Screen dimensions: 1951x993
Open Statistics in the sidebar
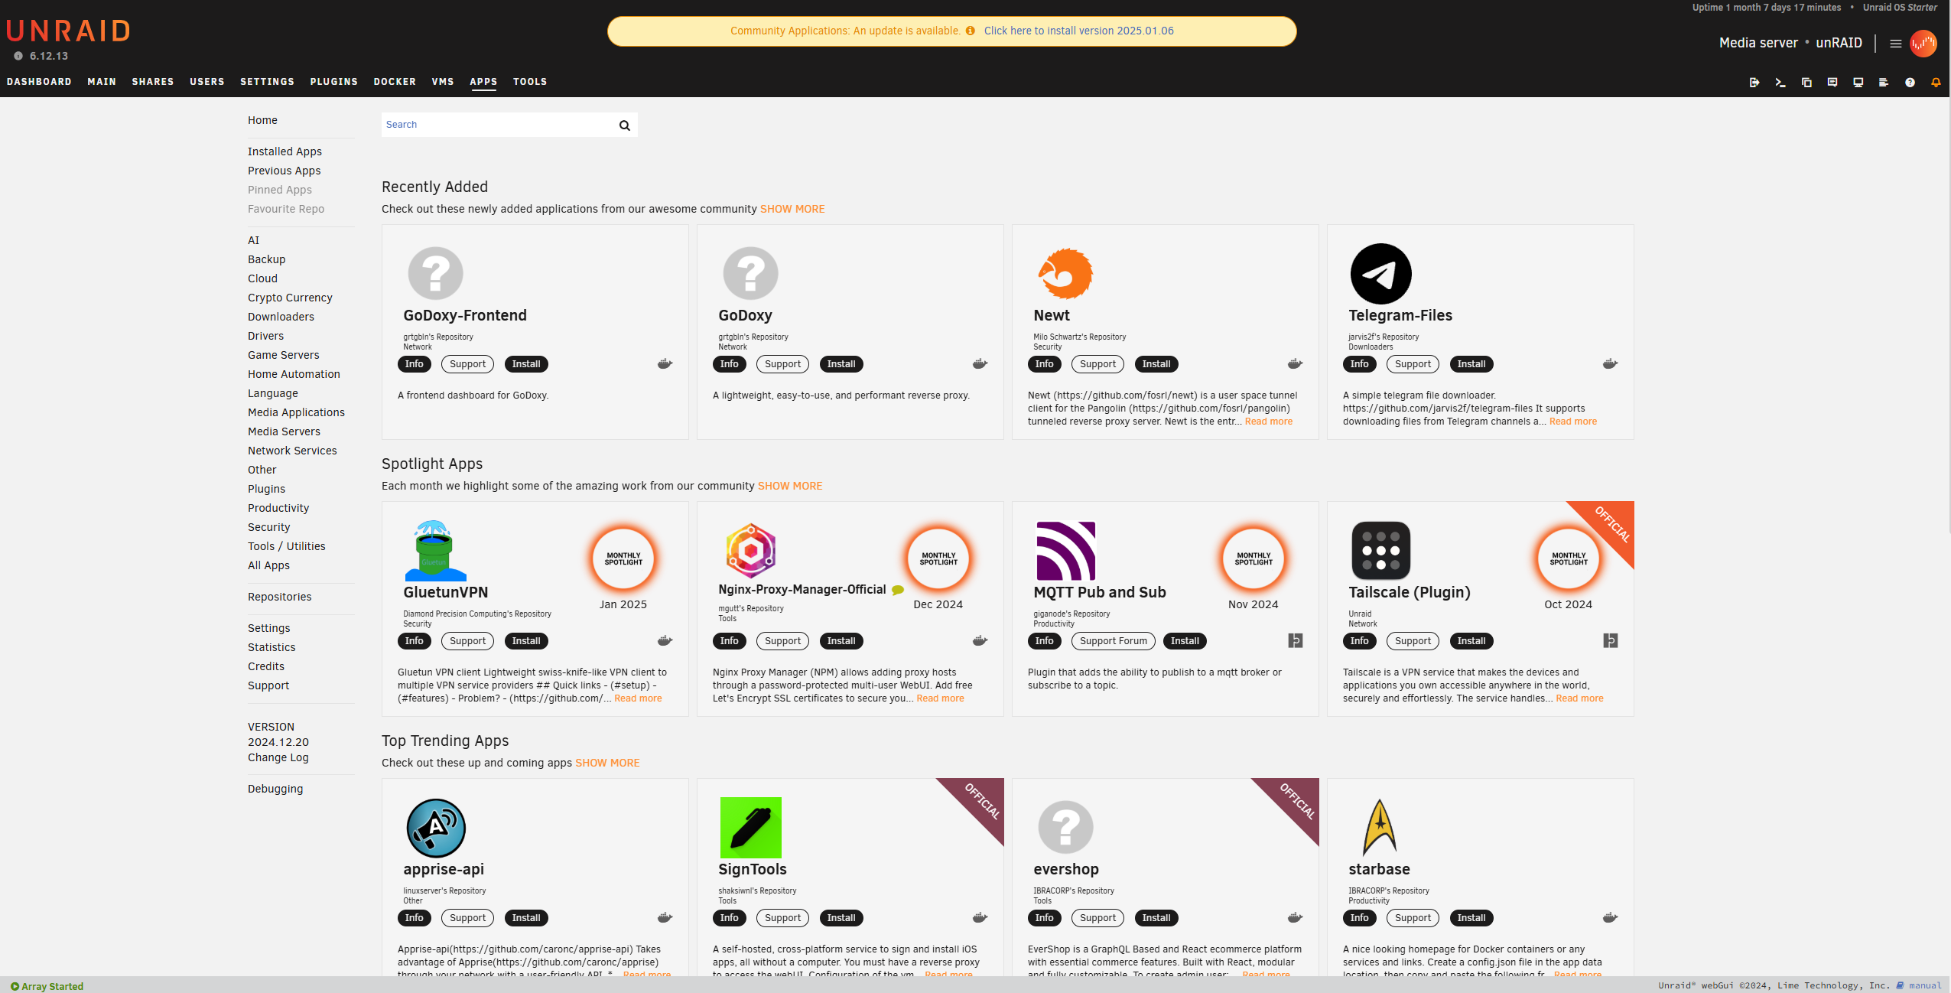click(271, 647)
